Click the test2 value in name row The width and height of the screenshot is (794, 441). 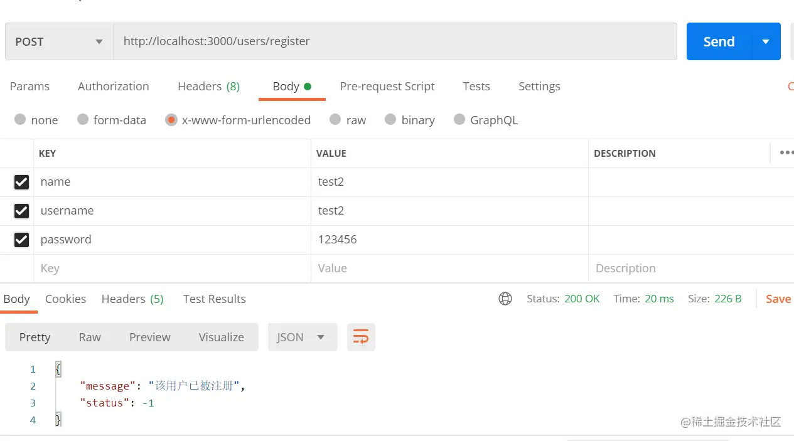(x=331, y=182)
